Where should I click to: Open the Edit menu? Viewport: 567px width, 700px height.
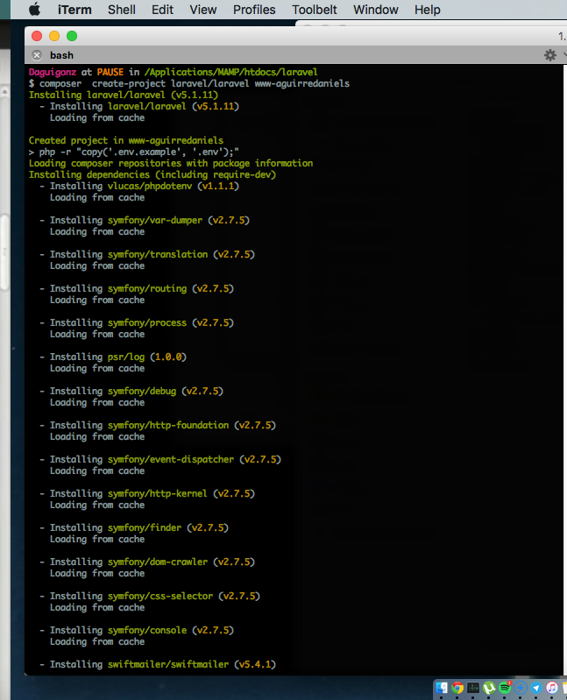[162, 10]
